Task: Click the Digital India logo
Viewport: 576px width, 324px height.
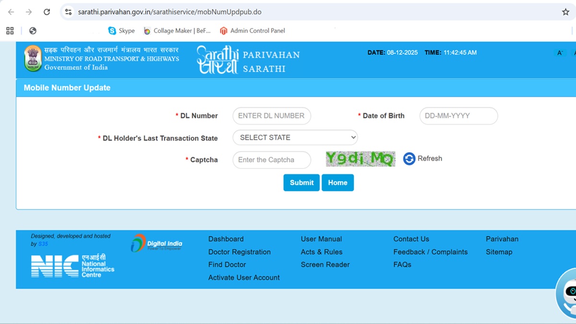Action: (156, 243)
